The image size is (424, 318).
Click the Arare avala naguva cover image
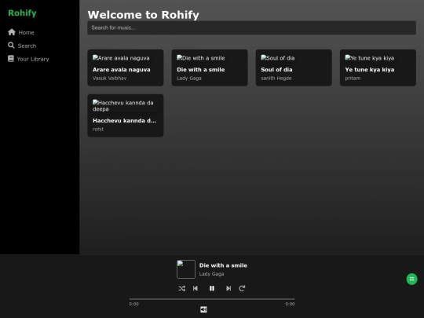(x=121, y=58)
